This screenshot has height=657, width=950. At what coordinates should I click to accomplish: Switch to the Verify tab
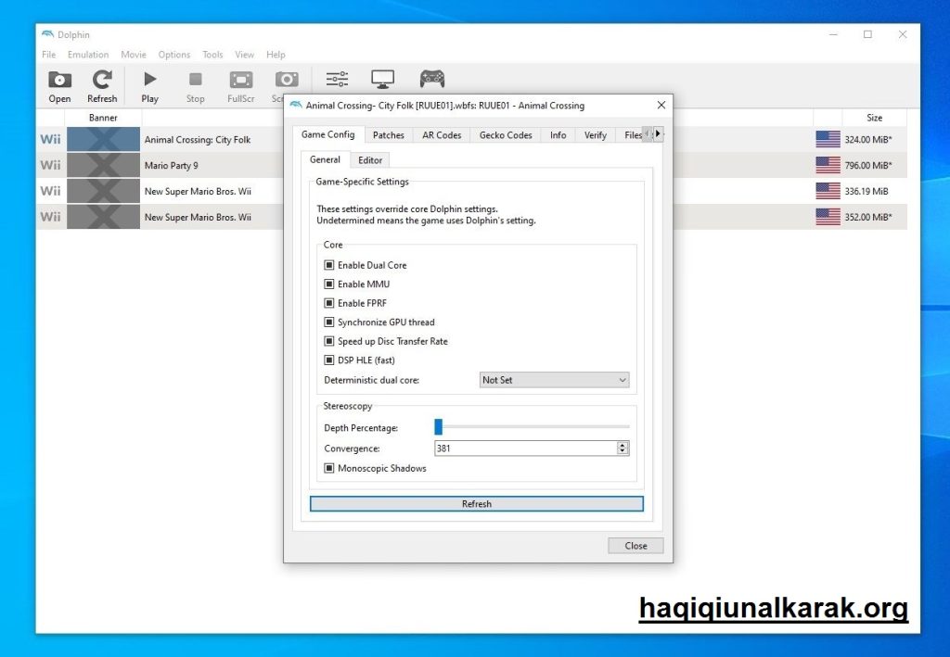595,135
